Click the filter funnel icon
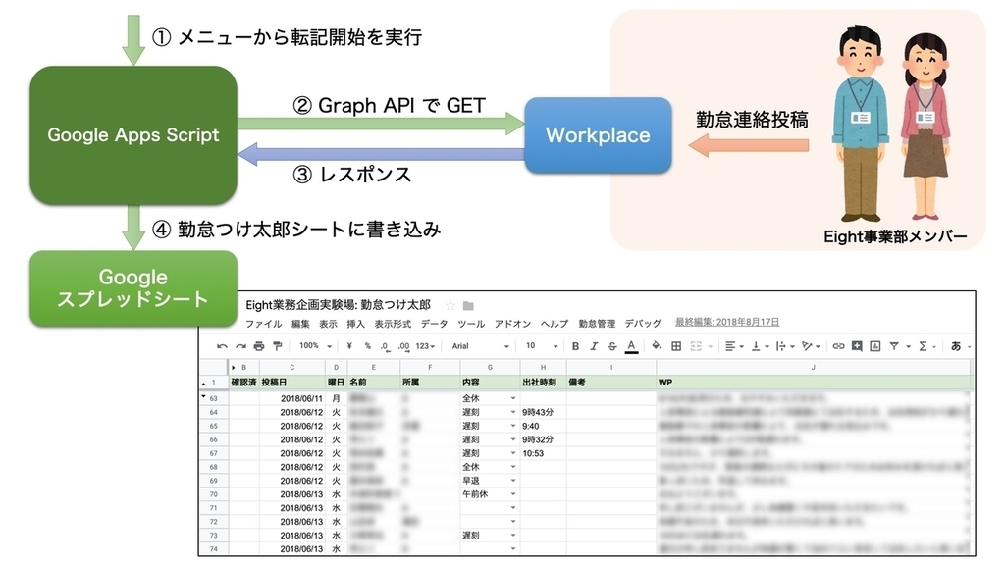1005x565 pixels. coord(894,346)
